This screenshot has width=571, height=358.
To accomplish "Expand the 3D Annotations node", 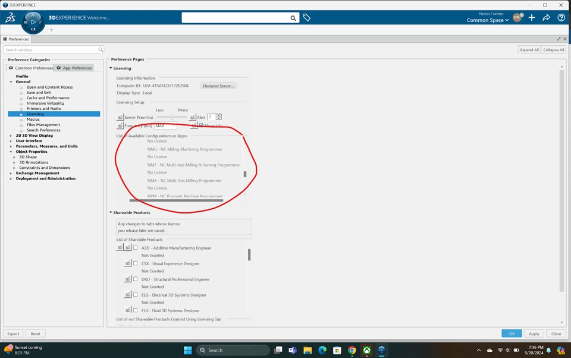I will tap(14, 162).
